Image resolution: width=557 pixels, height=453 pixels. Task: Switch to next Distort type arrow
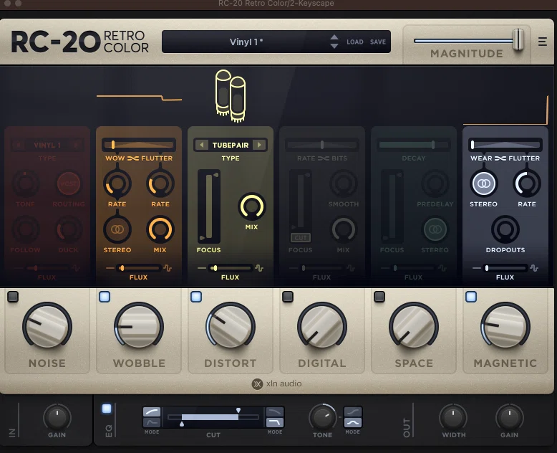[x=259, y=145]
